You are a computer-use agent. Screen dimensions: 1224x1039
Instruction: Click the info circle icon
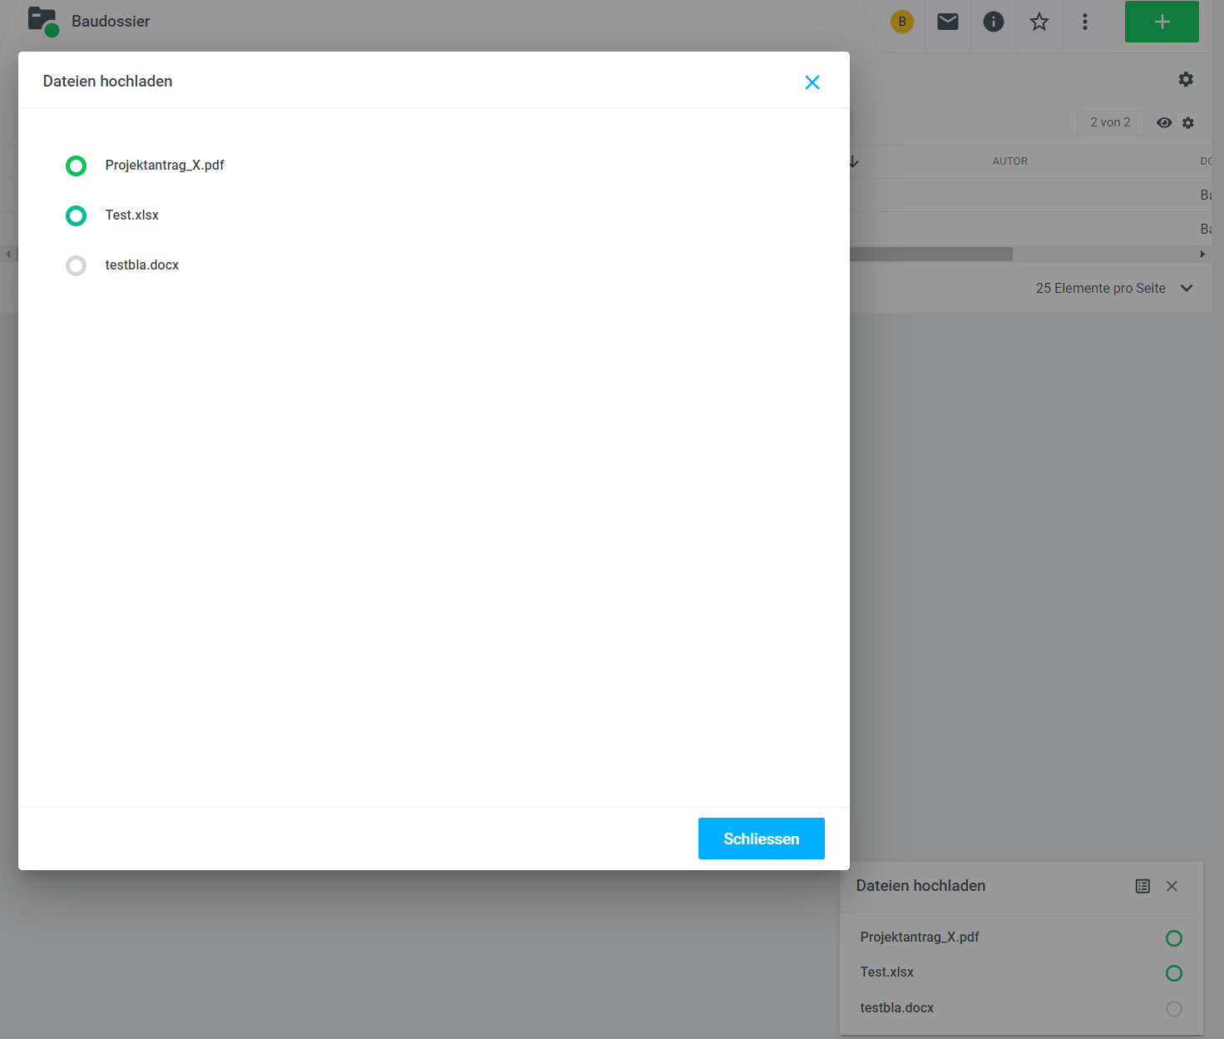(994, 22)
